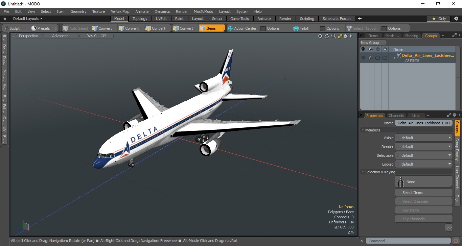This screenshot has width=462, height=246.
Task: Click the Locked channel circle toggle
Action: click(398, 164)
